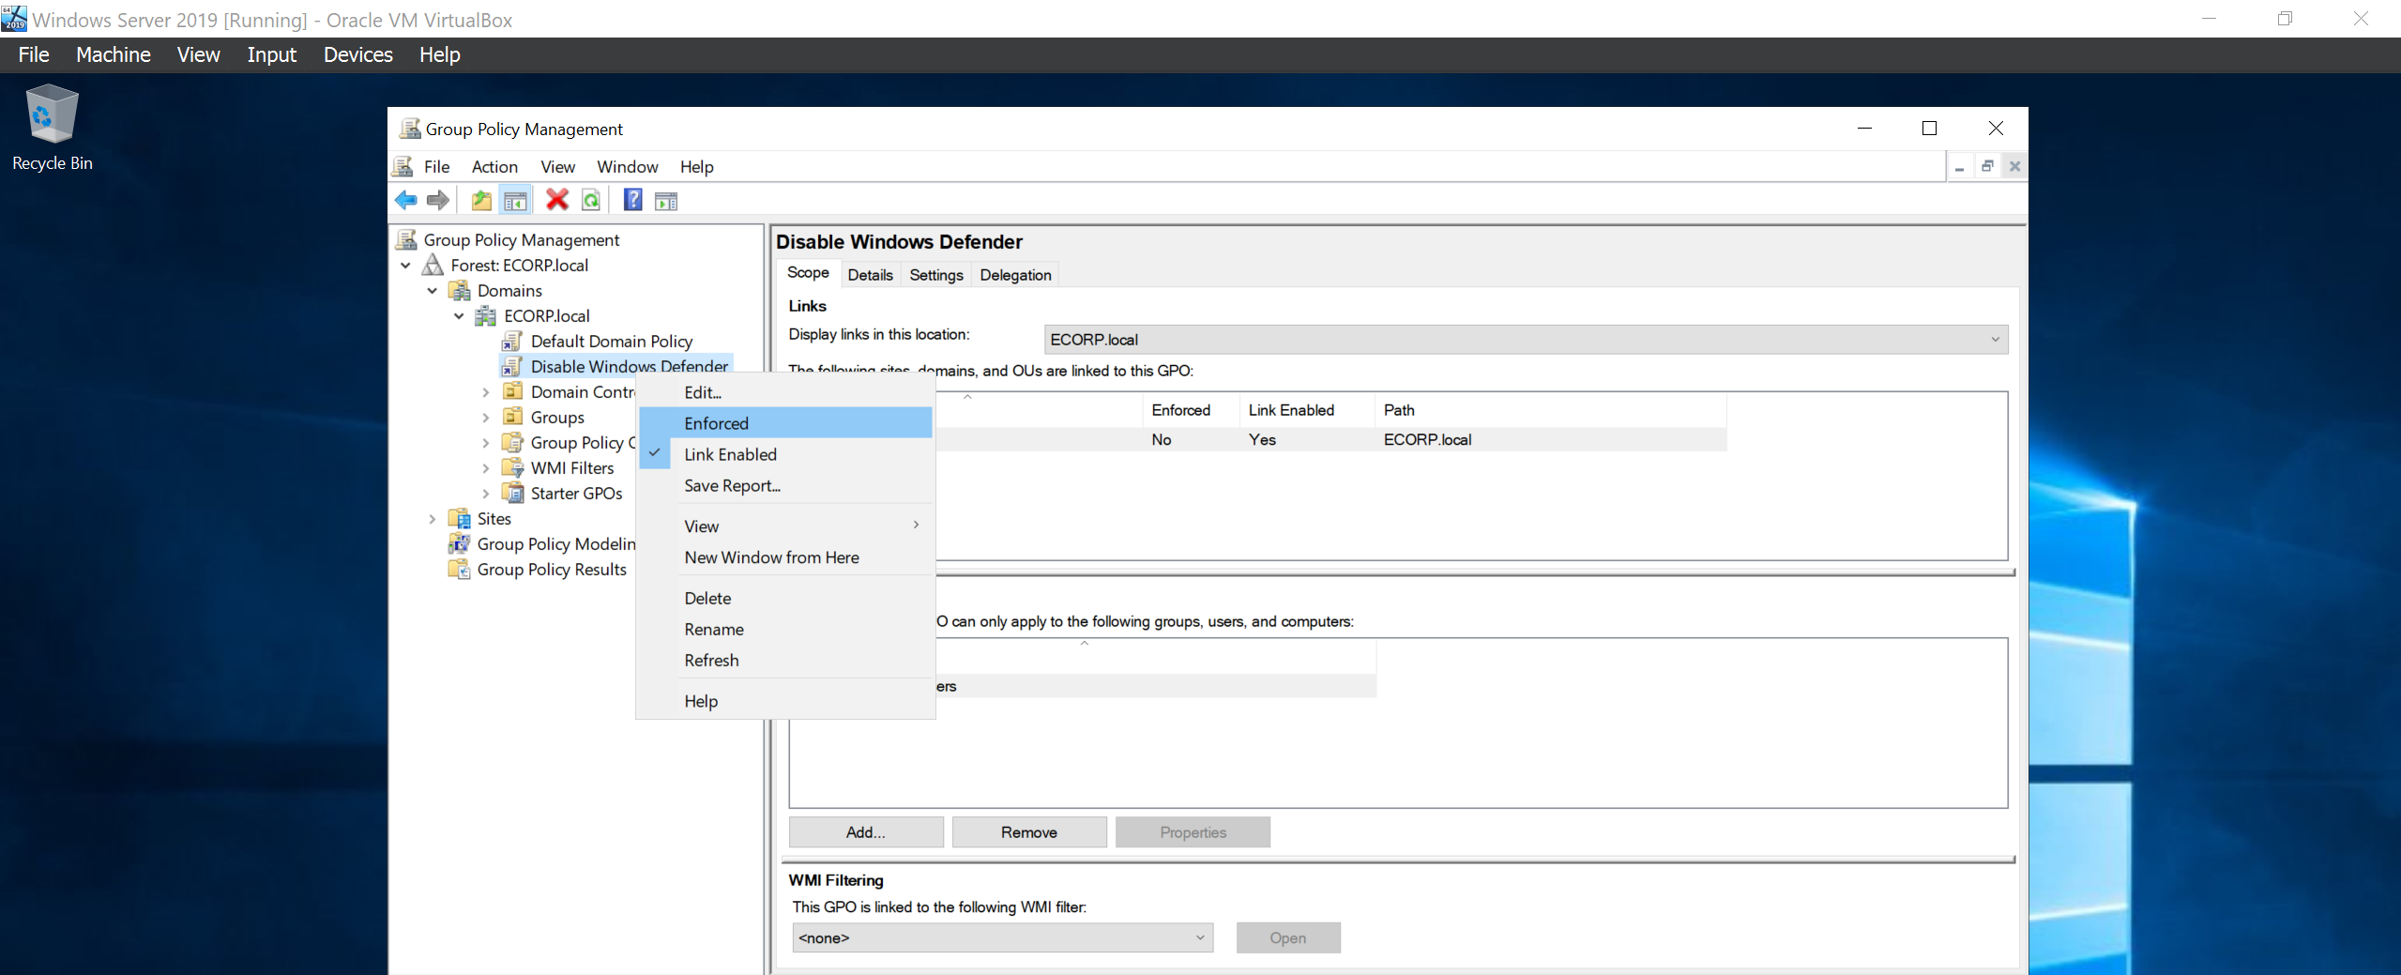Click the MMC console icon beside File menu
Image resolution: width=2401 pixels, height=975 pixels.
click(403, 166)
